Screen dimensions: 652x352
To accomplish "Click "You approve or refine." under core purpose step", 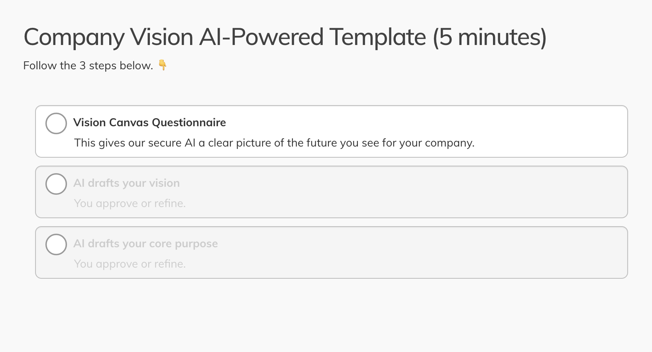I will [x=130, y=264].
